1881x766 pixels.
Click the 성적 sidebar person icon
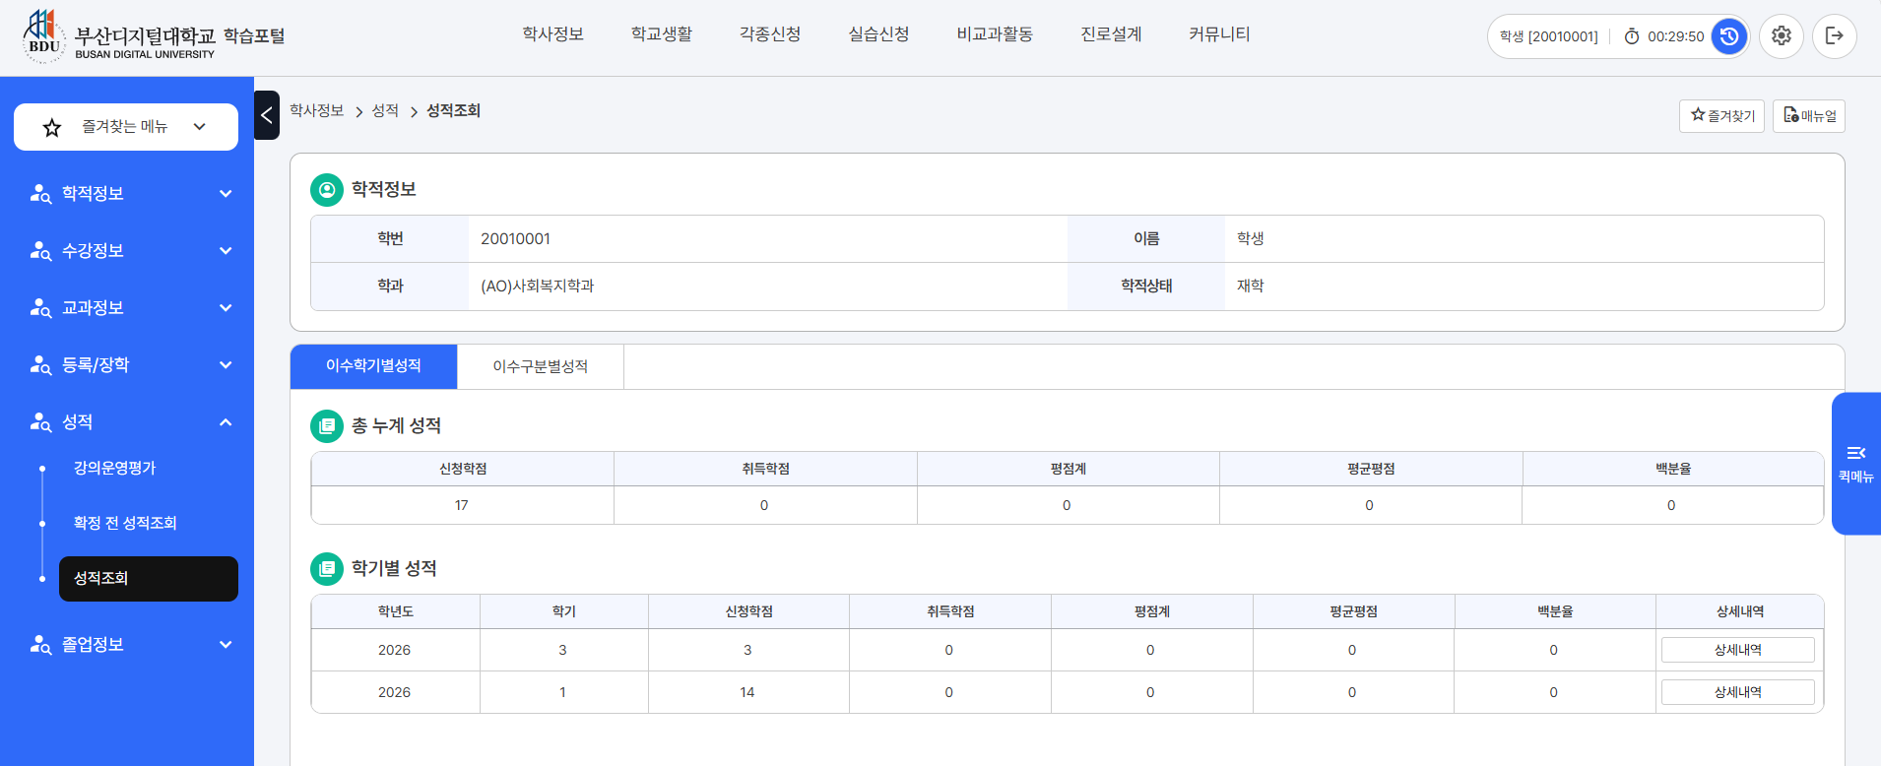click(40, 422)
